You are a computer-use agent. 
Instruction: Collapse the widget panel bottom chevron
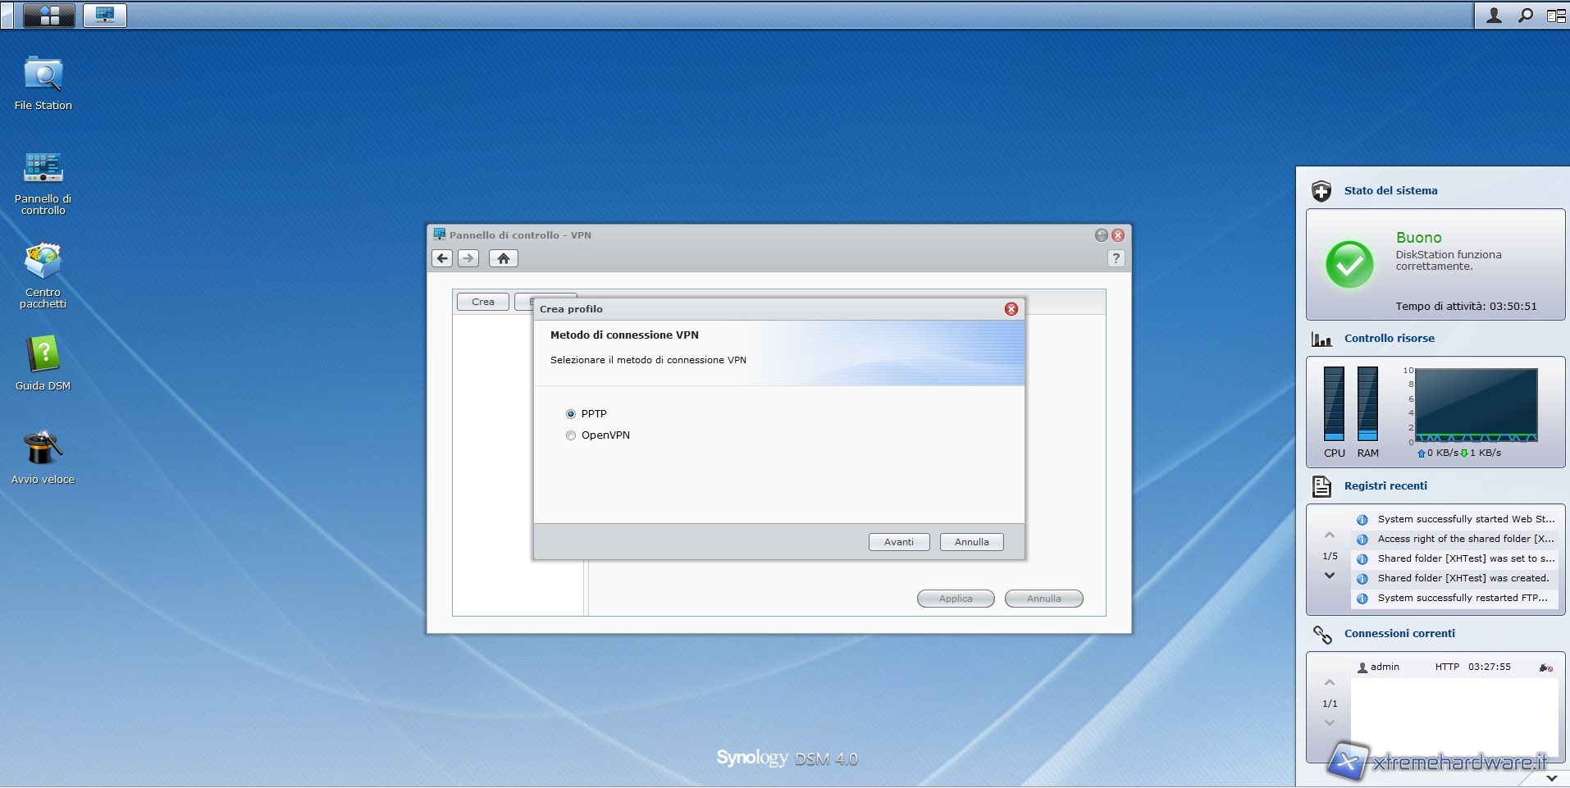[1551, 777]
